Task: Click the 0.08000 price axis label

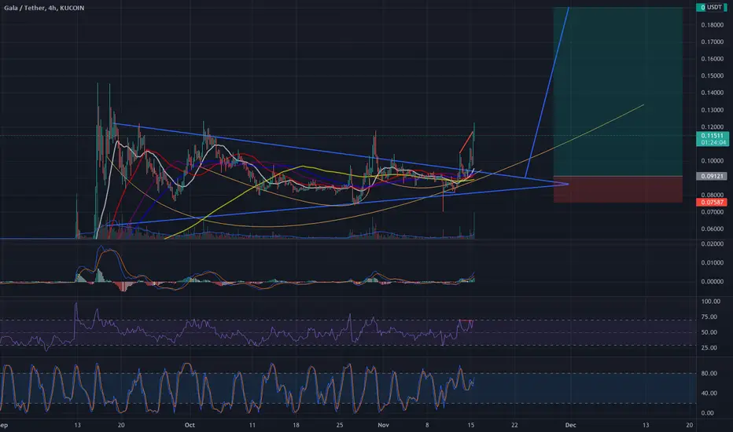Action: pos(712,196)
